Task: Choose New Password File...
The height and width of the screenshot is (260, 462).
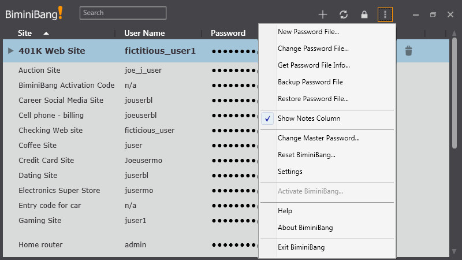Action: pos(308,32)
